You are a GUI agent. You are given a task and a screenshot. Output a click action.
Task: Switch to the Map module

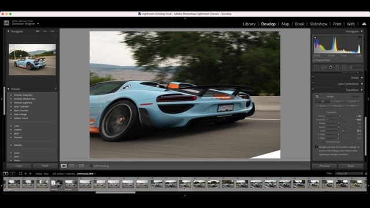285,24
